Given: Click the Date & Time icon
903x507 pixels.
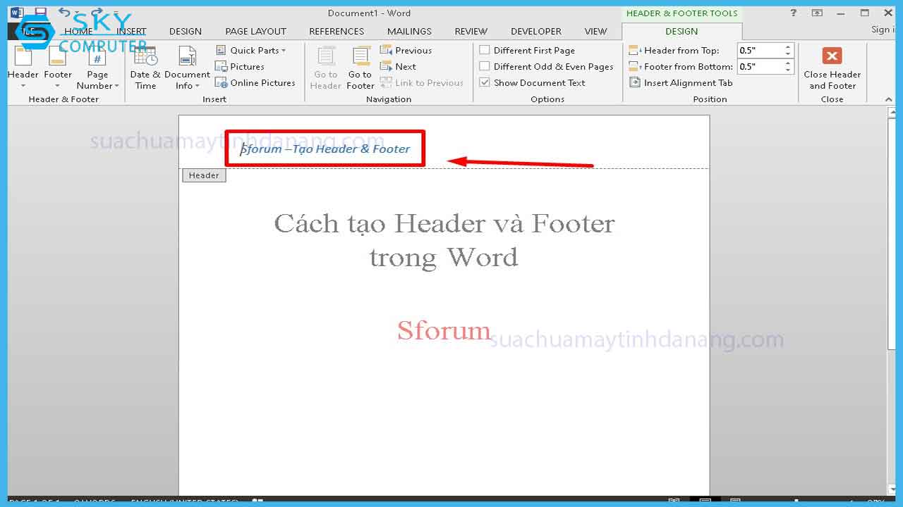Looking at the screenshot, I should (x=145, y=58).
